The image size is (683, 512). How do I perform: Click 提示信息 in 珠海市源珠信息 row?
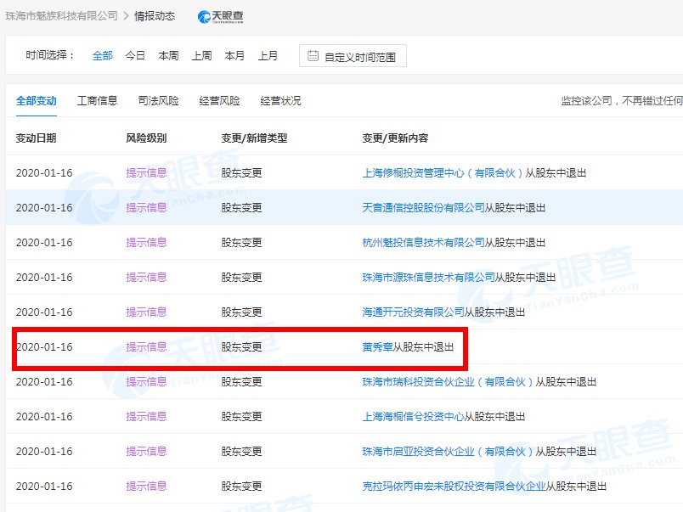click(146, 278)
